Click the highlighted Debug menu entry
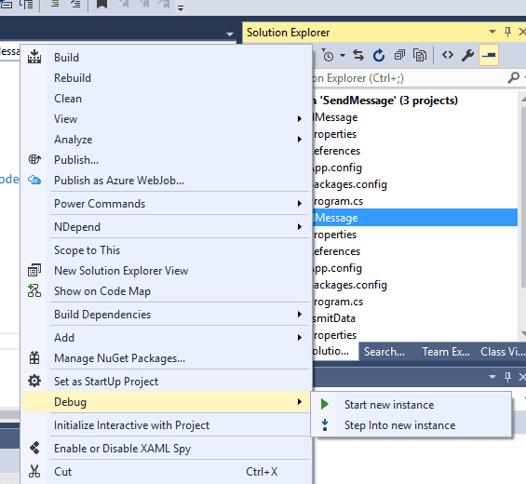The image size is (526, 484). pos(166,402)
